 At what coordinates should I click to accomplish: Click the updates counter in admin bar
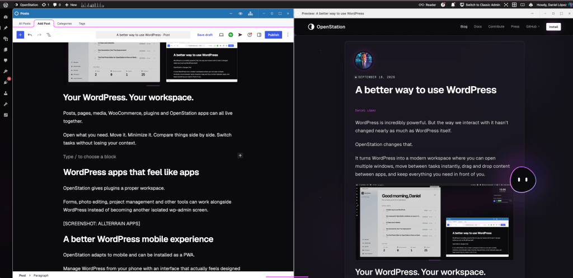tap(46, 4)
